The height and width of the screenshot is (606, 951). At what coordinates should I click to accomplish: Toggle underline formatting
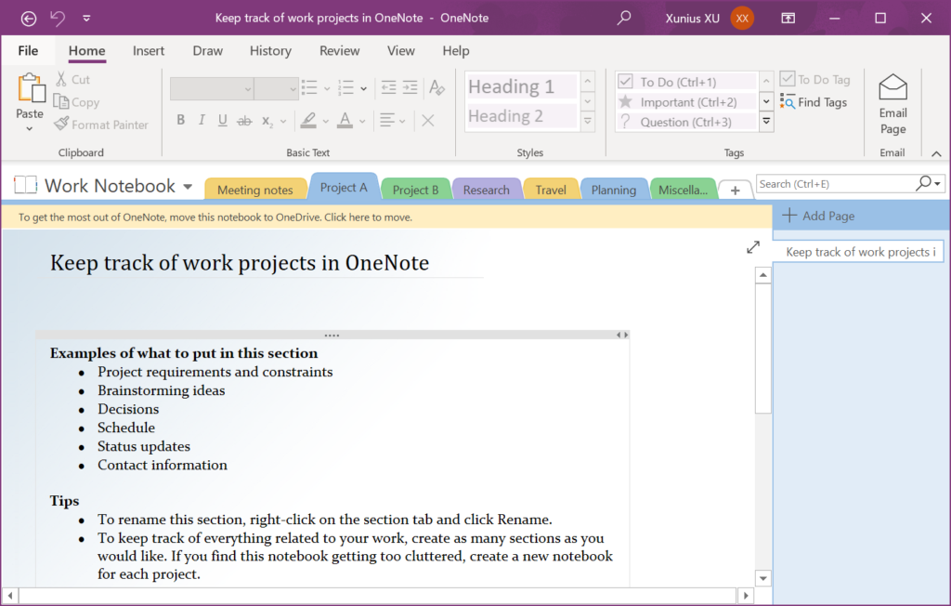click(x=223, y=120)
